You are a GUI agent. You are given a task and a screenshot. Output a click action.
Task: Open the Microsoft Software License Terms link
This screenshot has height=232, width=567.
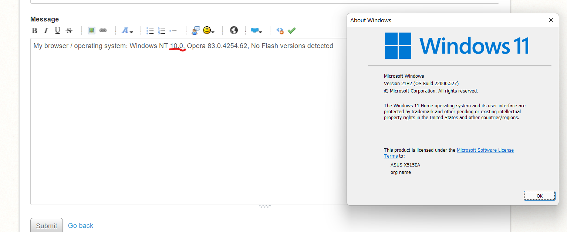(485, 150)
